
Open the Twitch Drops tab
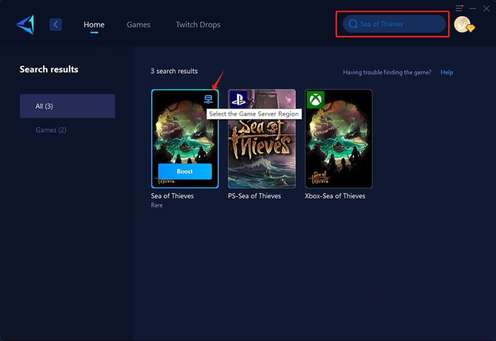tap(198, 25)
